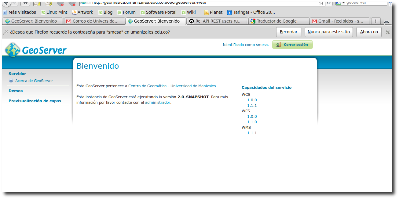
Task: Open WFS 1.1.0 capabilities link
Action: 252,122
